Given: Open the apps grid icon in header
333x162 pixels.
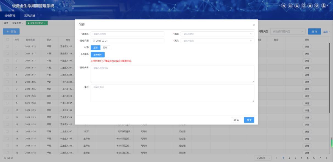Looking at the screenshot, I should tap(291, 5).
